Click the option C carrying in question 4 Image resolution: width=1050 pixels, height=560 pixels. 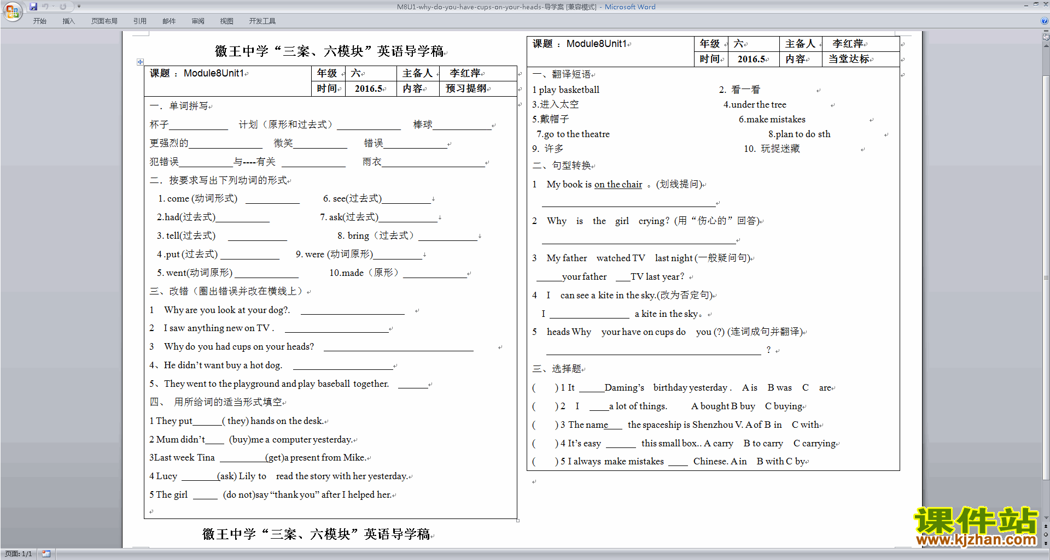[x=815, y=443]
